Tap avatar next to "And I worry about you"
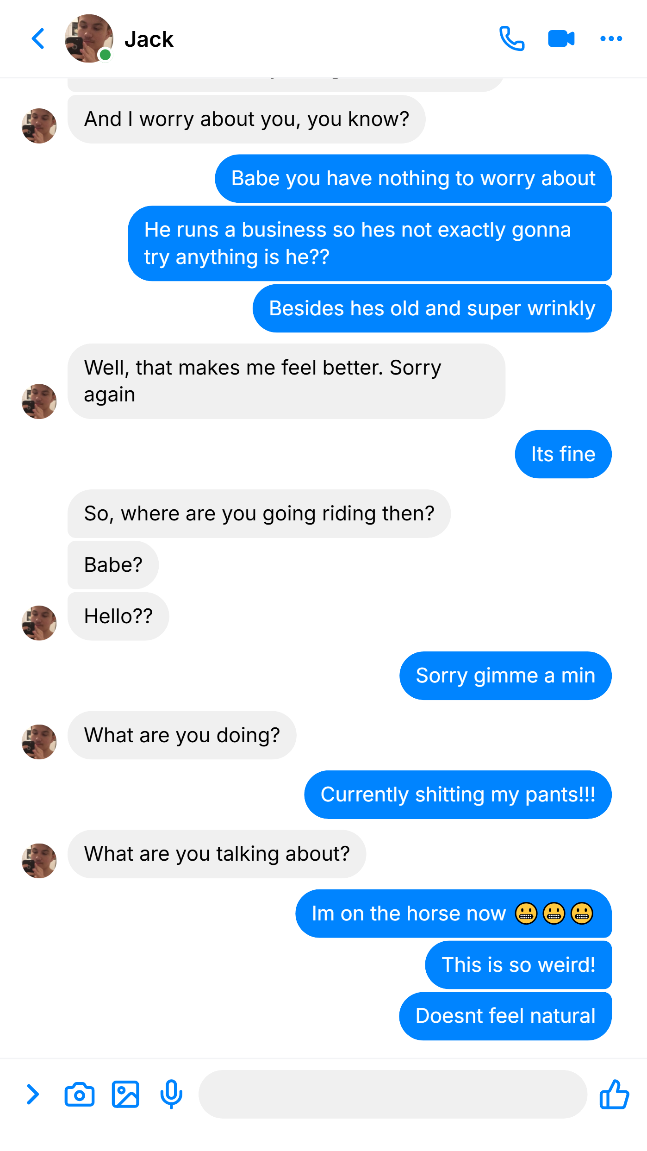Screen dimensions: 647x1151 (39, 126)
